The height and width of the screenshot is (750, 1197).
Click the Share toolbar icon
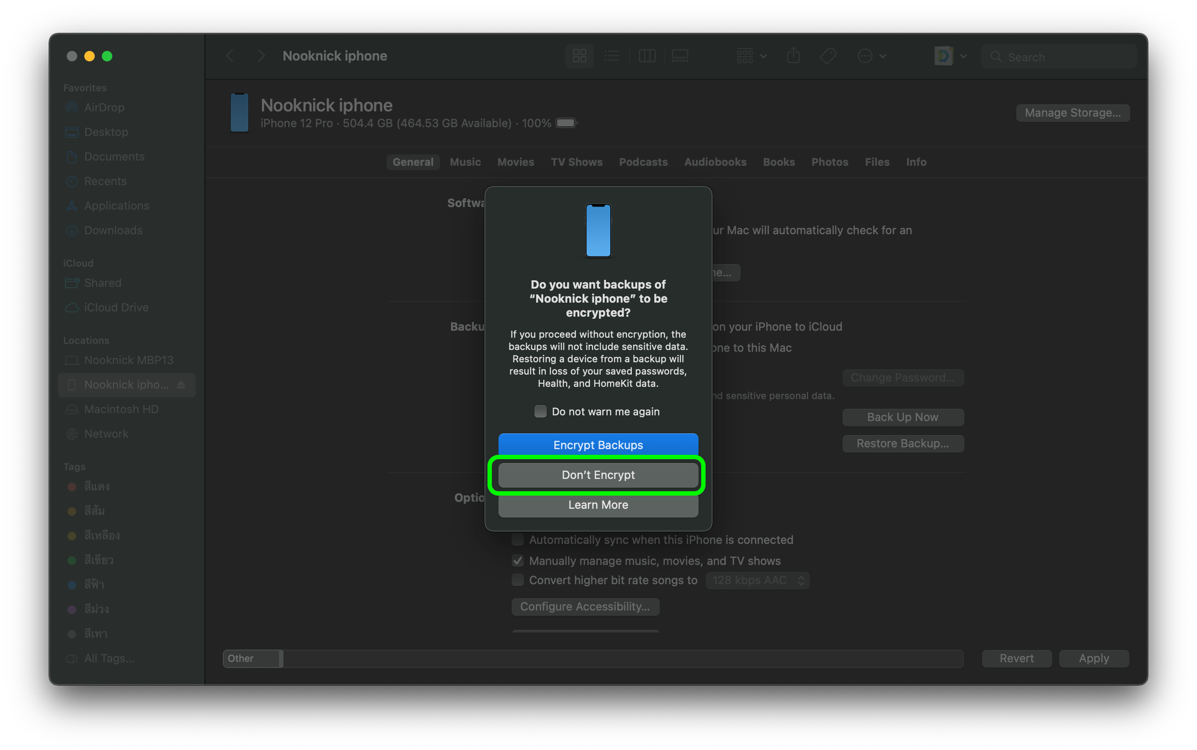coord(793,56)
